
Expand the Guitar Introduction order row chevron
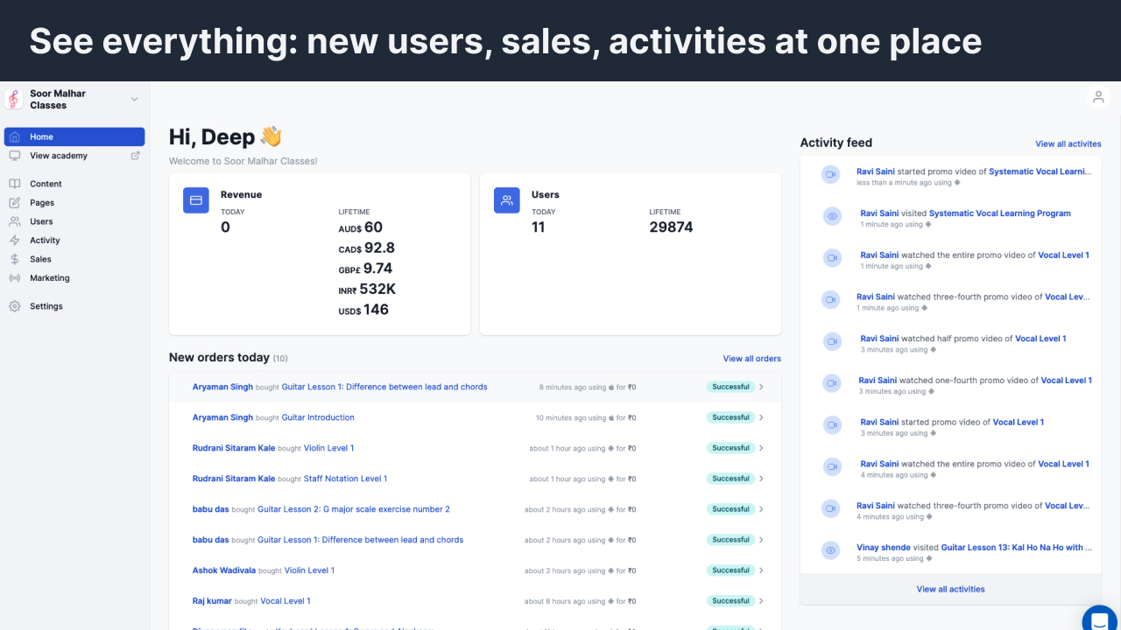click(x=761, y=417)
